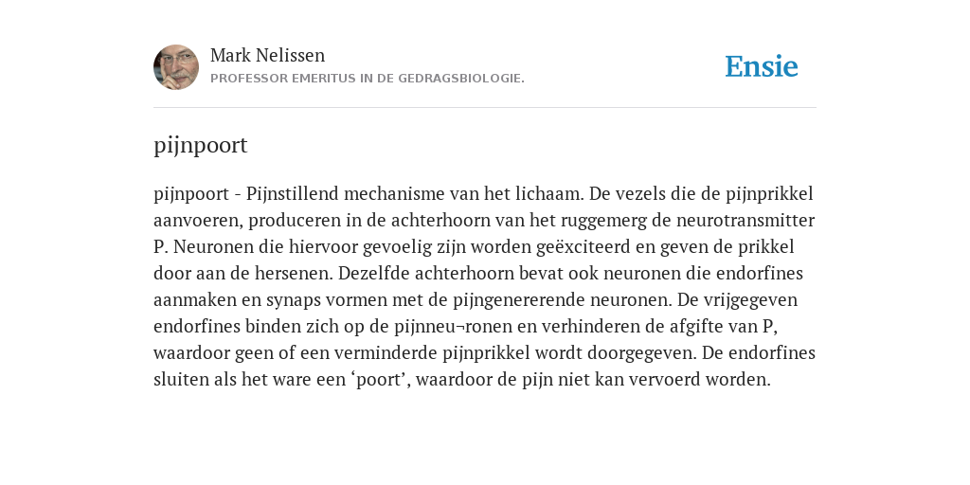Click the heading 'pijnpoort'
Image resolution: width=970 pixels, height=485 pixels.
point(201,145)
